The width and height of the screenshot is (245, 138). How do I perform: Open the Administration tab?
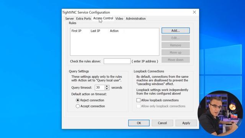point(136,19)
